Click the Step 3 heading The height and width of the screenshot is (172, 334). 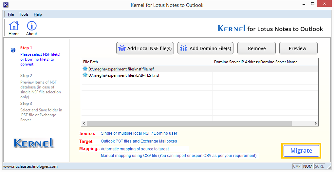[26, 104]
